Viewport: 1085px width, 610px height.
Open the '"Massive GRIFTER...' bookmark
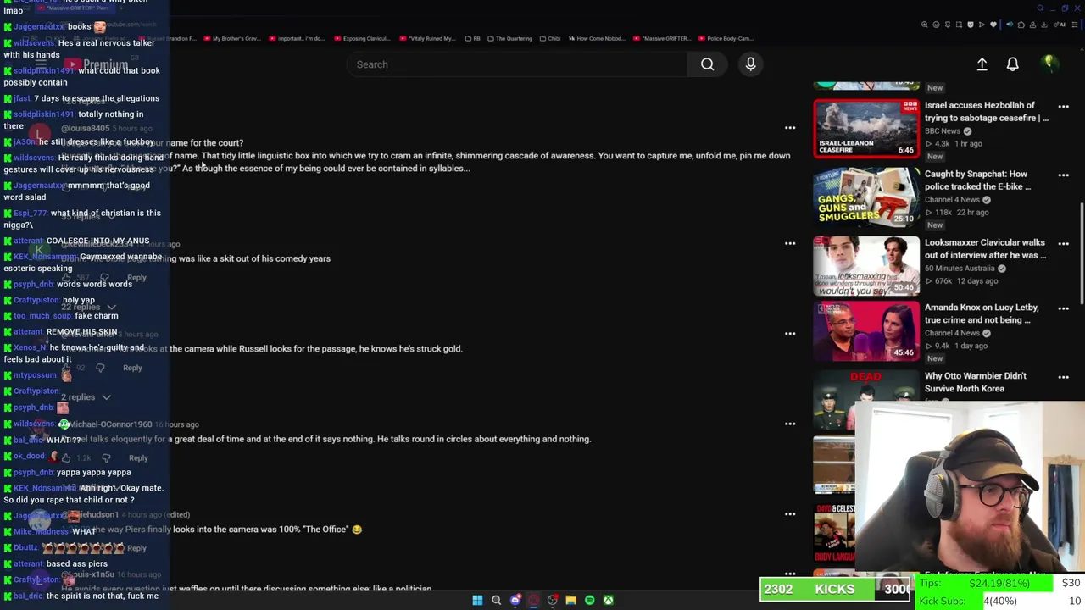pyautogui.click(x=662, y=38)
